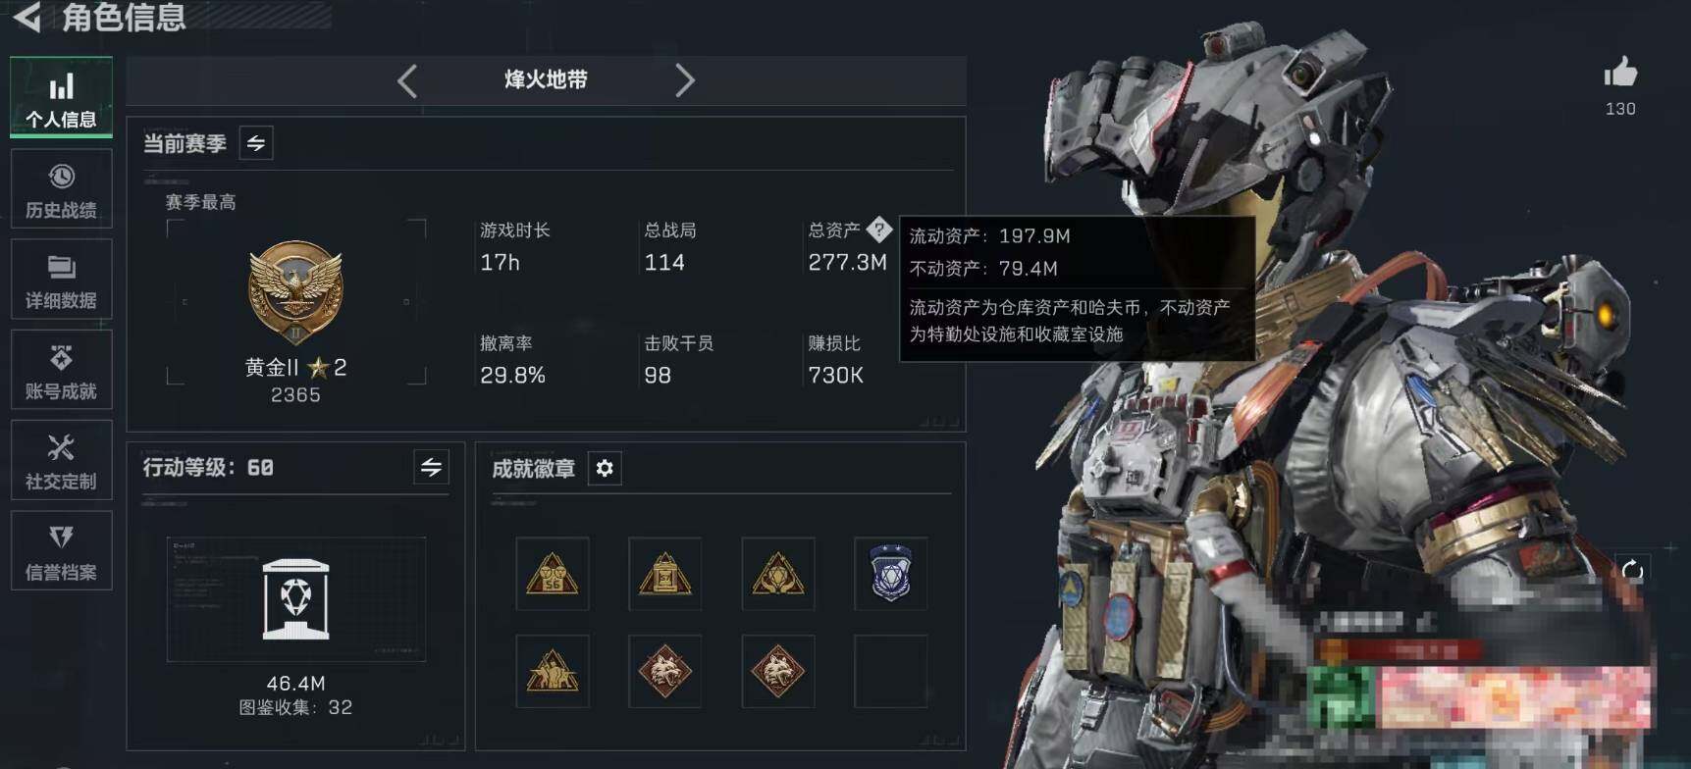Image resolution: width=1691 pixels, height=769 pixels.
Task: Open the collection showcase thumbnail showing 46.4M
Action: point(295,599)
